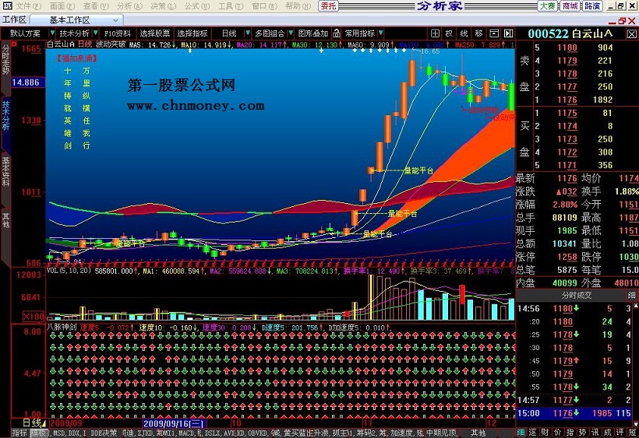Click the 评 icon in bottom-right row
Screen dimensions: 639x438
pos(620,433)
